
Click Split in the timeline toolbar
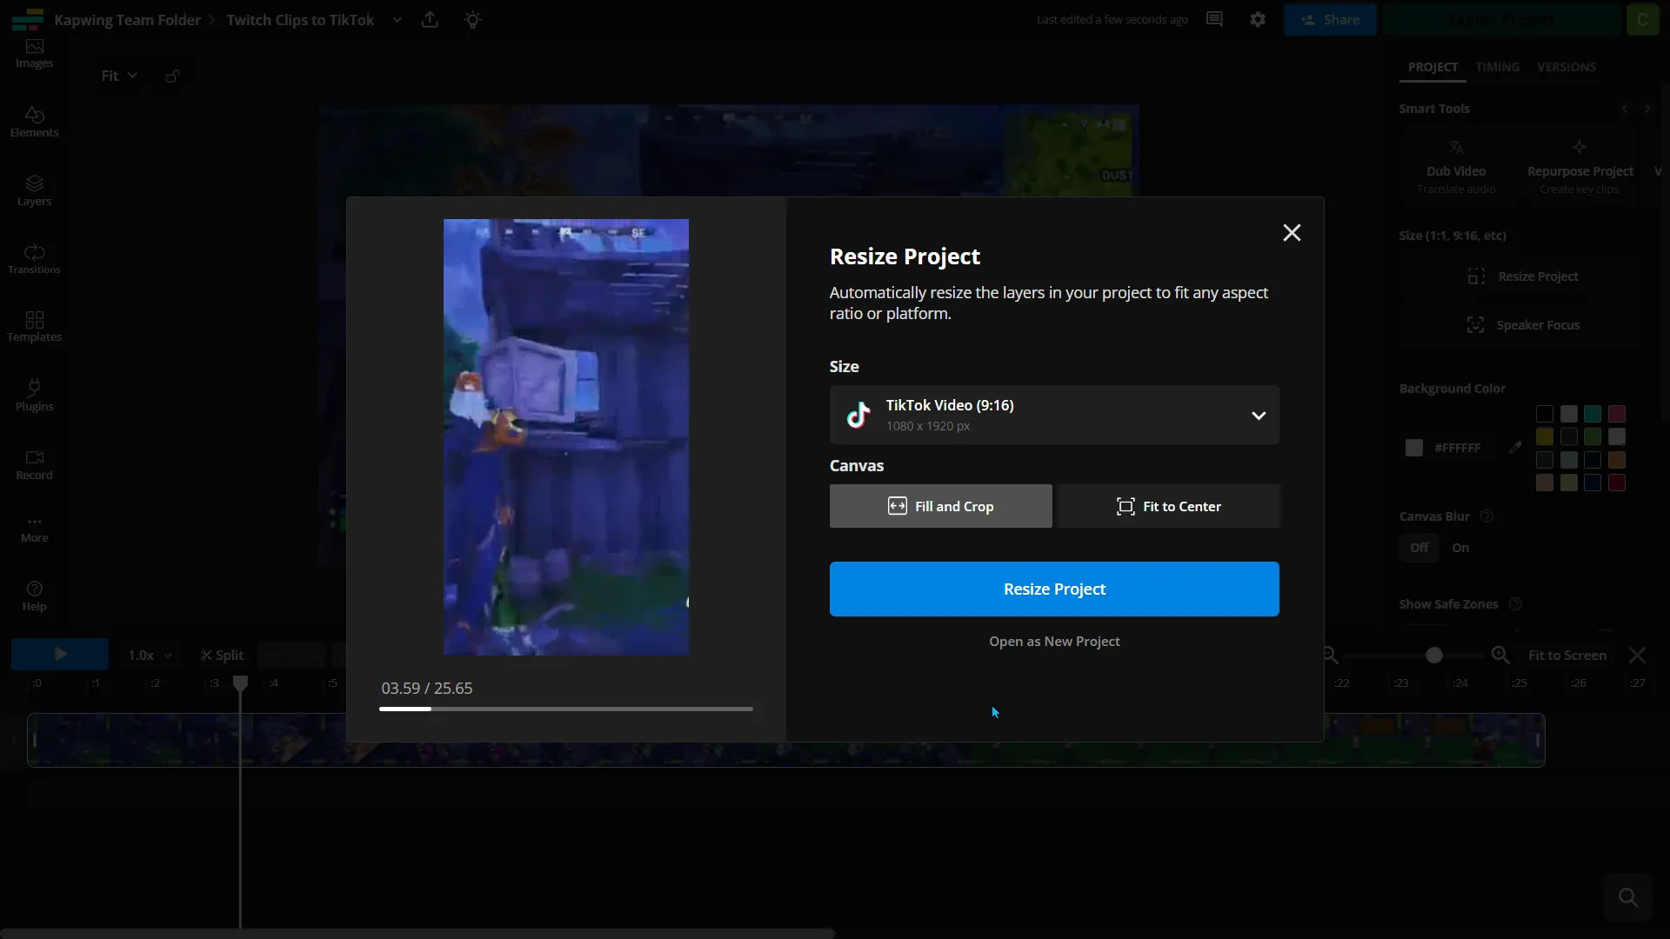click(x=222, y=655)
